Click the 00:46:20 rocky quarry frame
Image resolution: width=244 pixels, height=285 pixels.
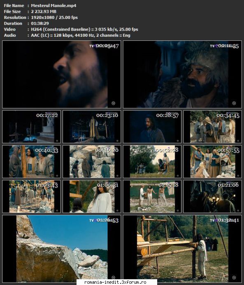click(x=92, y=161)
